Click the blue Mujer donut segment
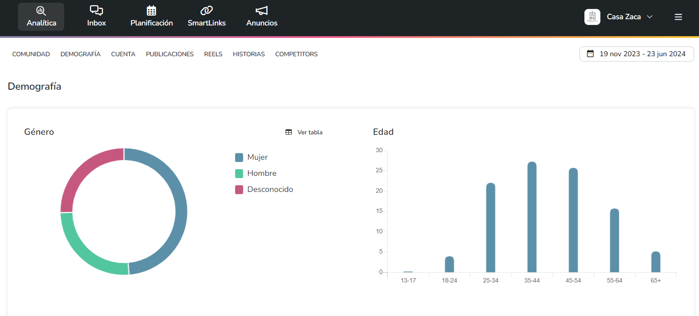Screen dimensions: 699x316 181,210
